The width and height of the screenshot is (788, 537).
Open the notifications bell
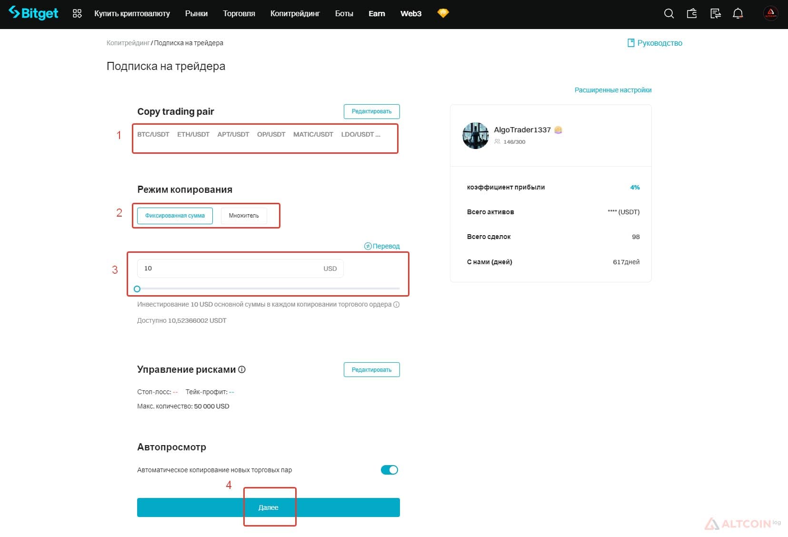click(738, 14)
